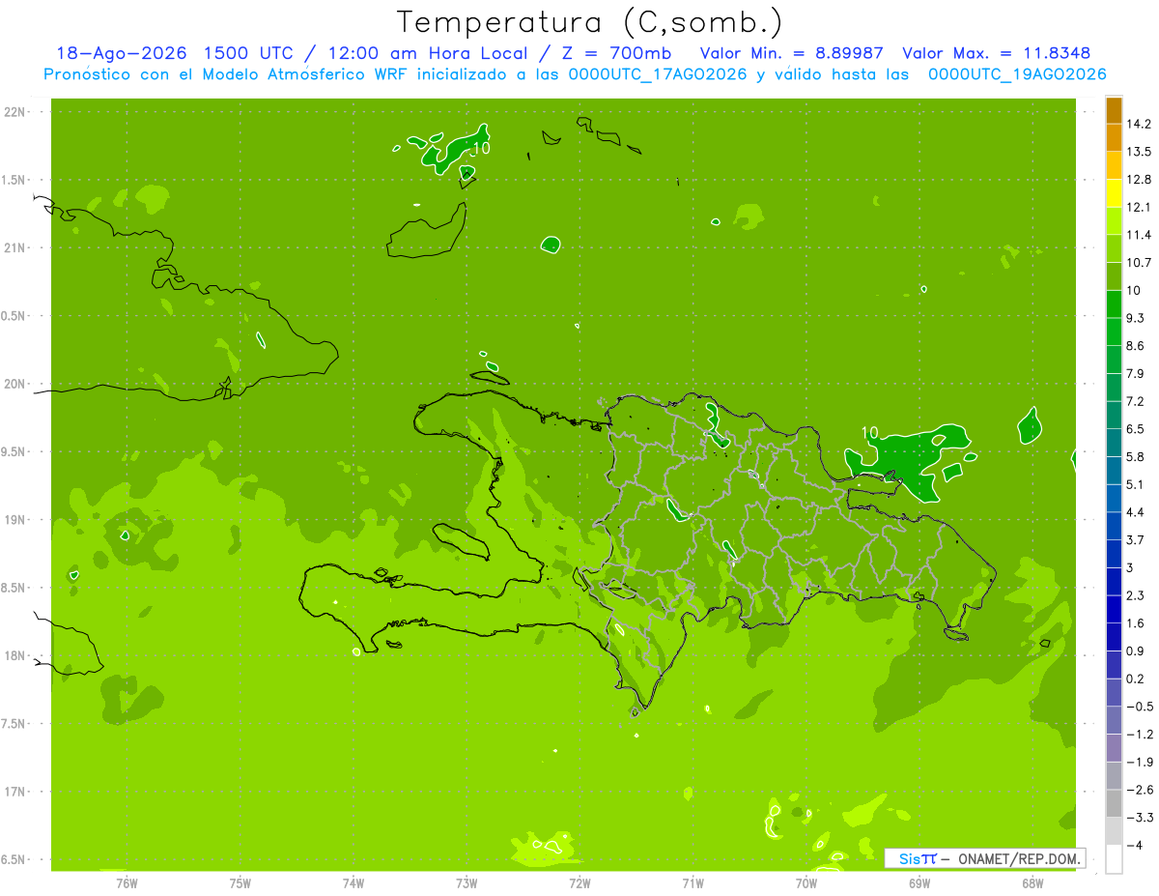Click the title "Temperatura (C,somb.)"
The image size is (1159, 896).
pyautogui.click(x=590, y=22)
